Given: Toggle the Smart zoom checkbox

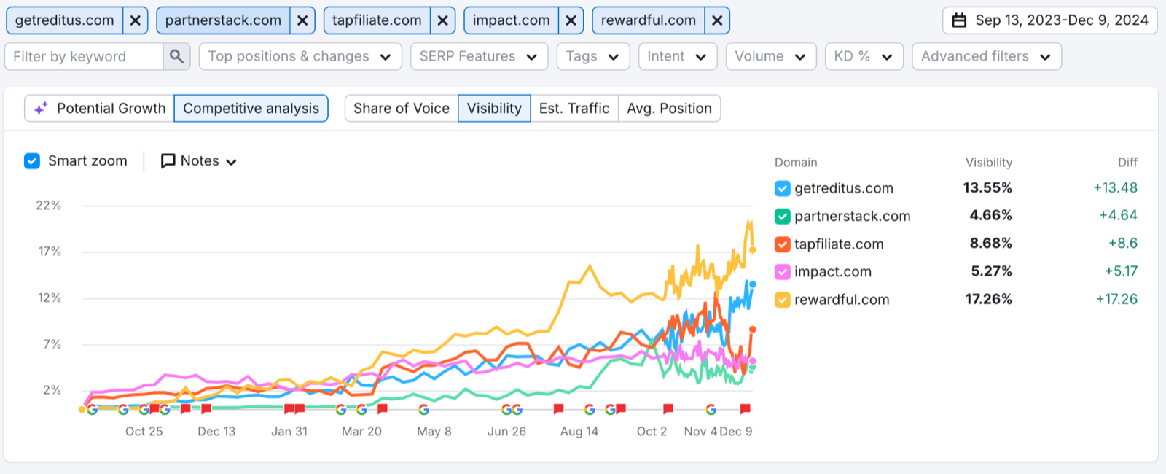Looking at the screenshot, I should 32,161.
